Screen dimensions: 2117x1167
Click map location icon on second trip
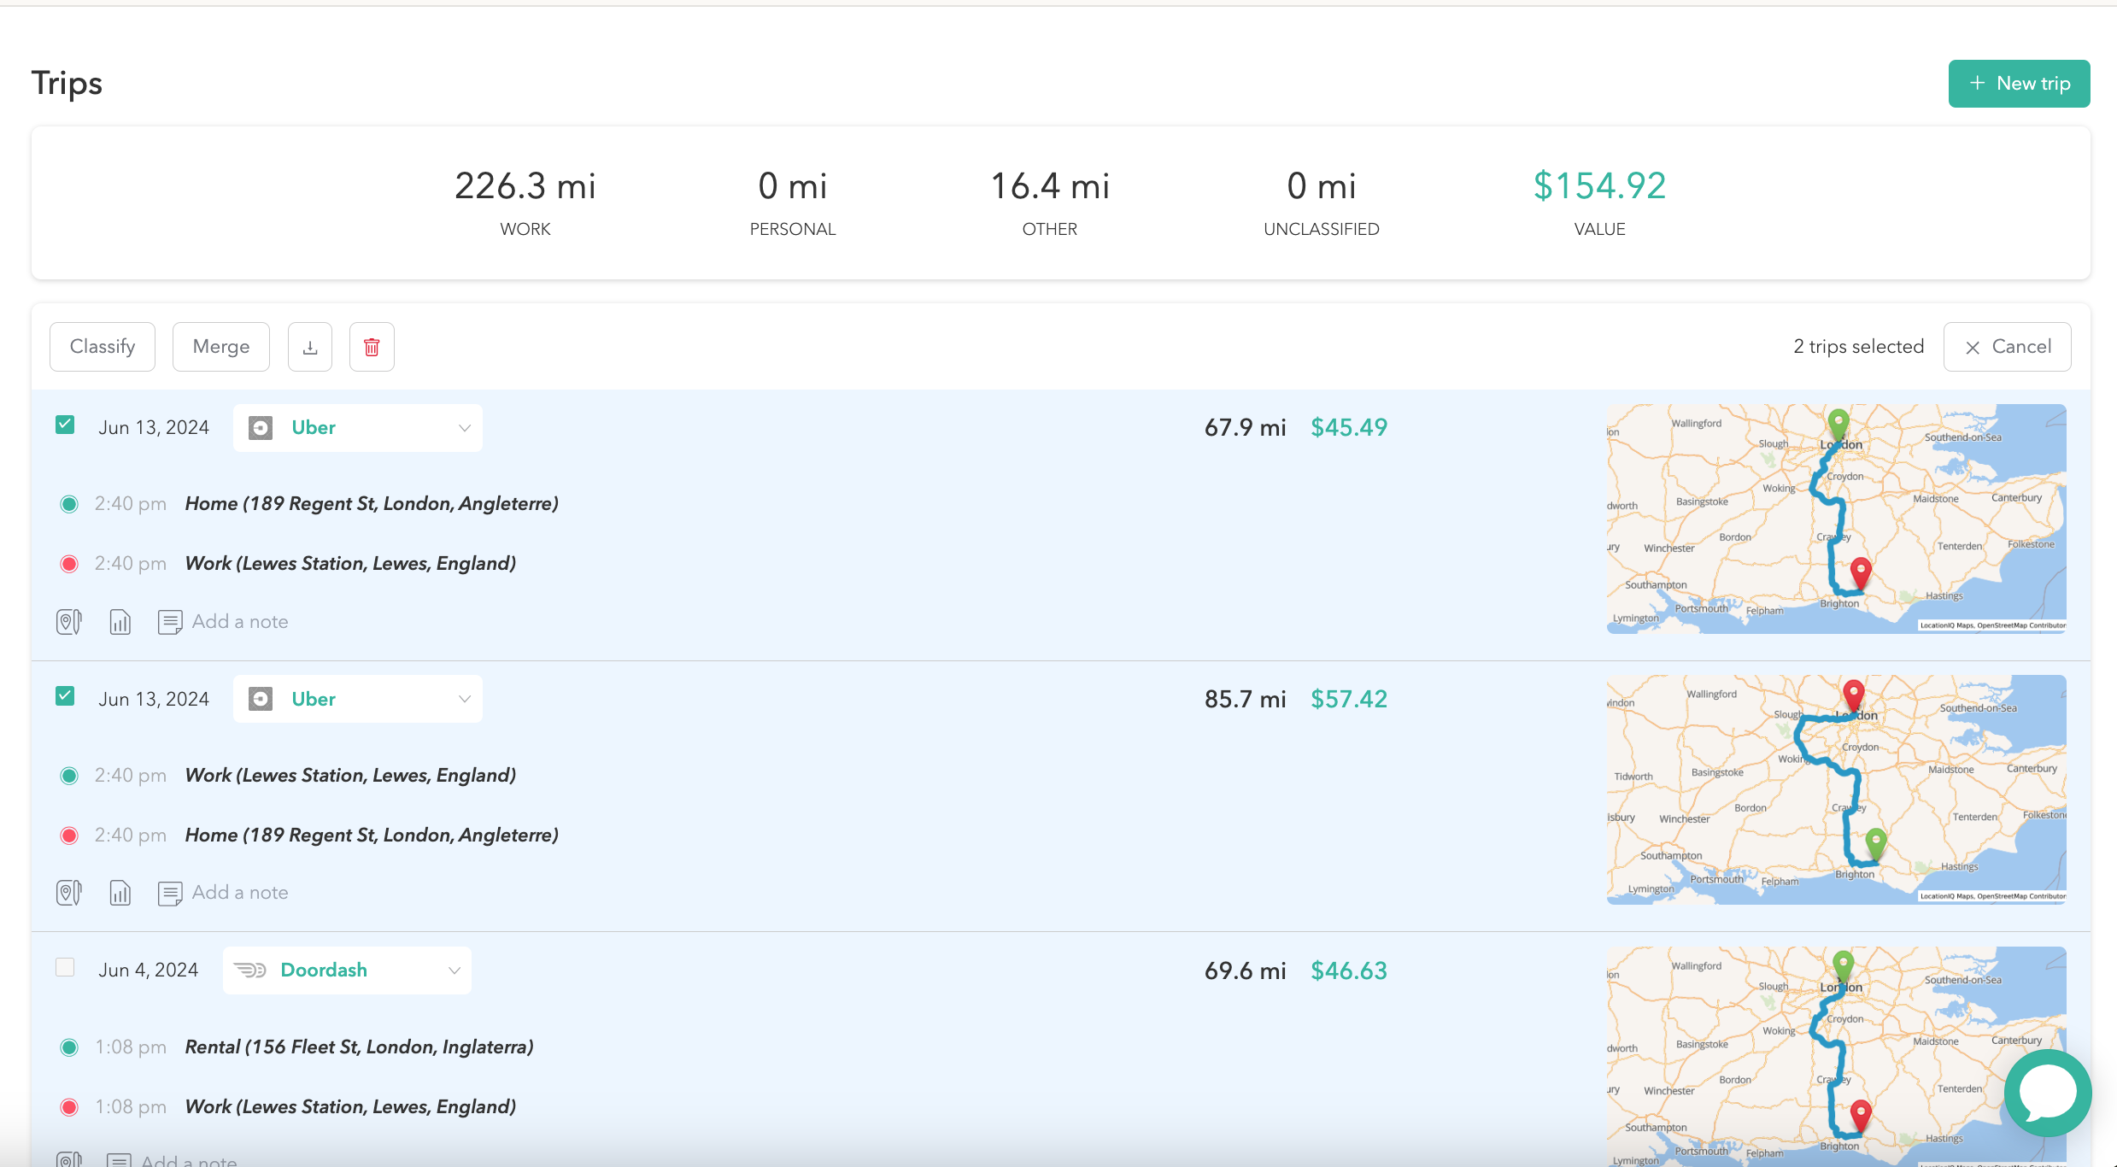tap(68, 893)
